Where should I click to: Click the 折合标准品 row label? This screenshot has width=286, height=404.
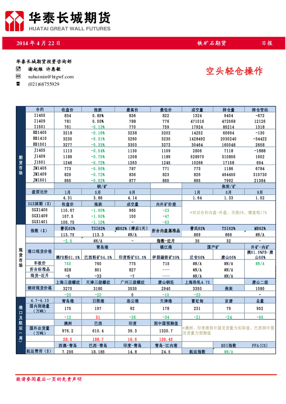click(x=40, y=269)
